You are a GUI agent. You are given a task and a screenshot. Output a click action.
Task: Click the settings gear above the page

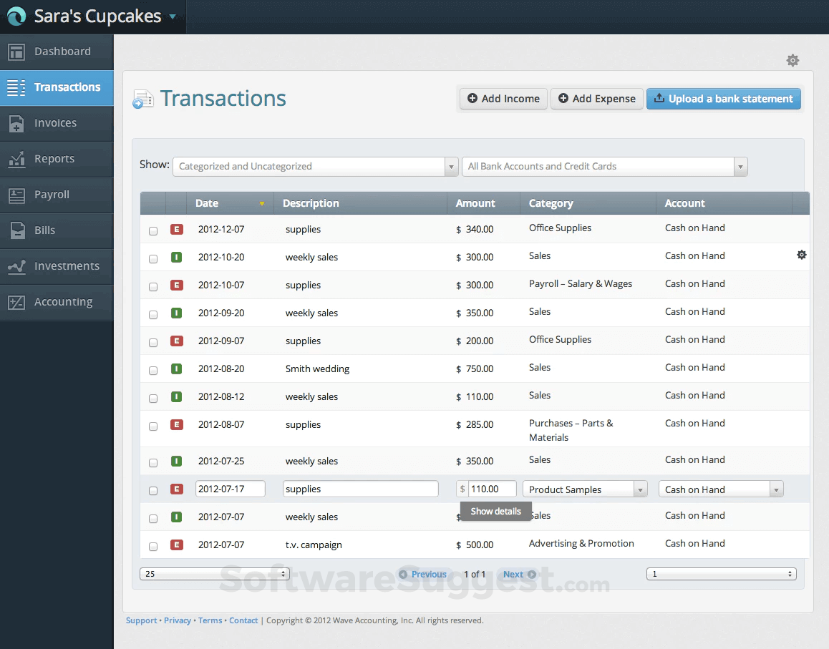point(792,60)
